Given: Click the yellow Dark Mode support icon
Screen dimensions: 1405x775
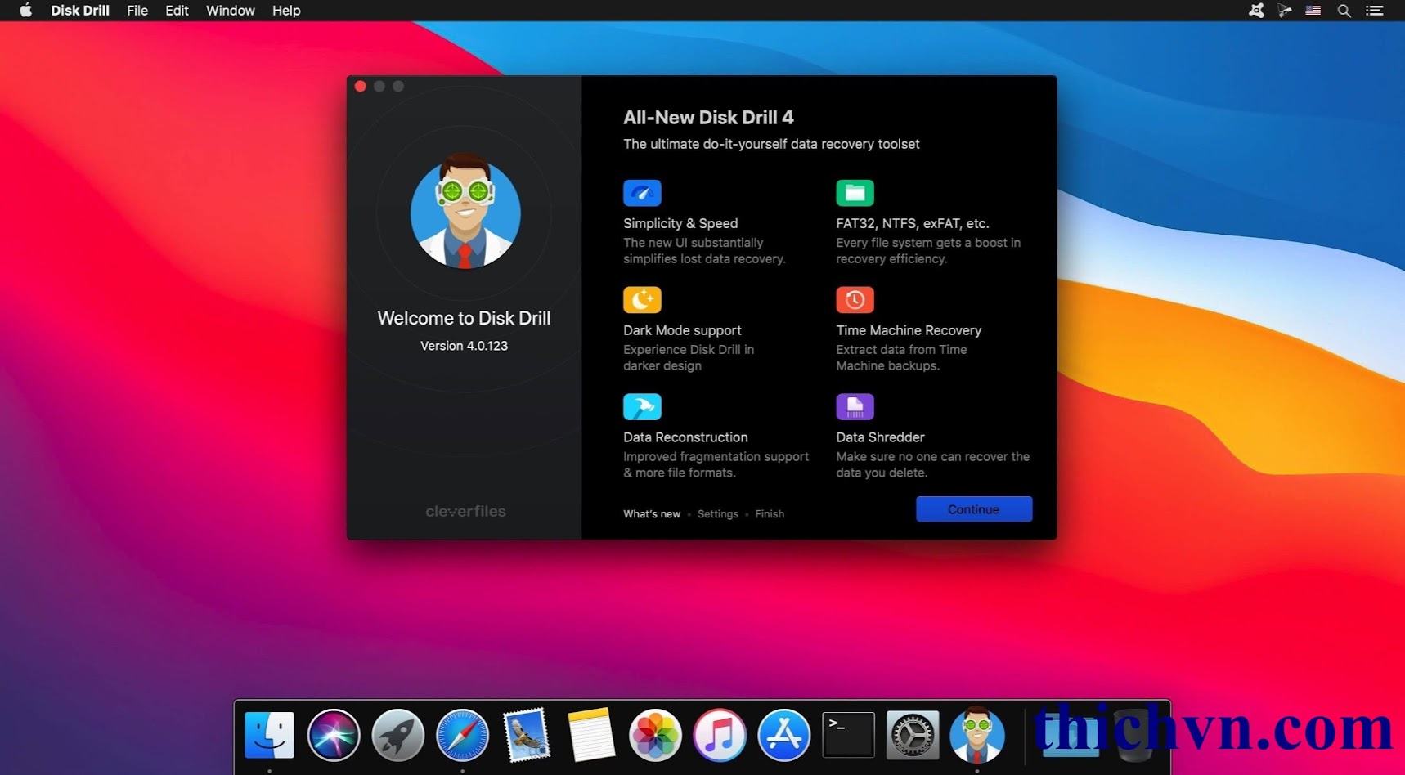Looking at the screenshot, I should (x=642, y=300).
